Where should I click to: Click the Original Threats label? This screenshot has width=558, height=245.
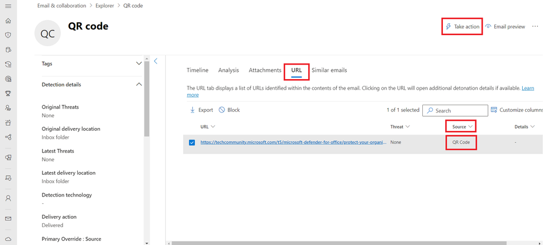click(60, 107)
